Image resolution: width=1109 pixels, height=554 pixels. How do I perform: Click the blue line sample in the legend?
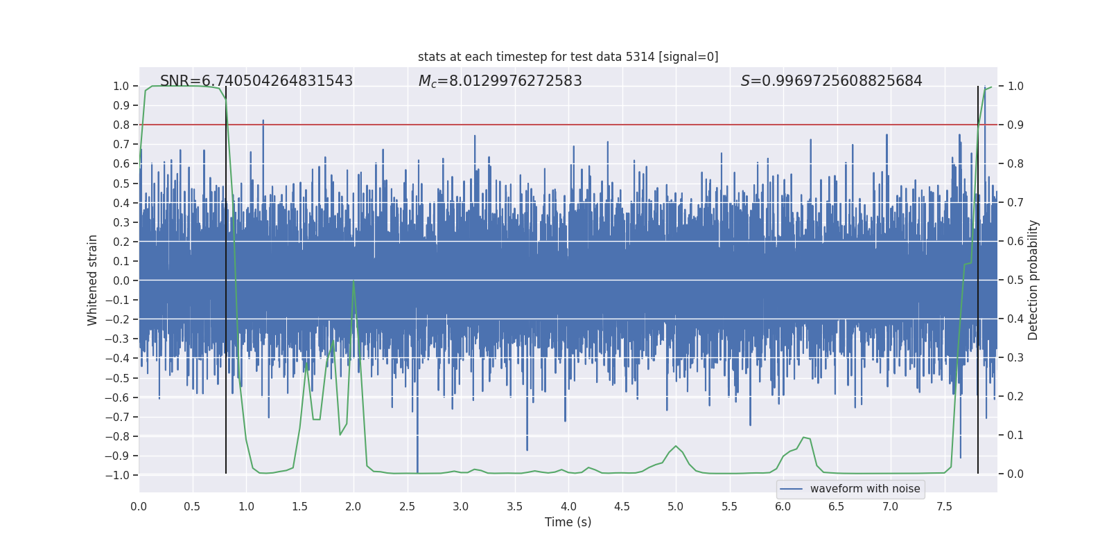791,489
